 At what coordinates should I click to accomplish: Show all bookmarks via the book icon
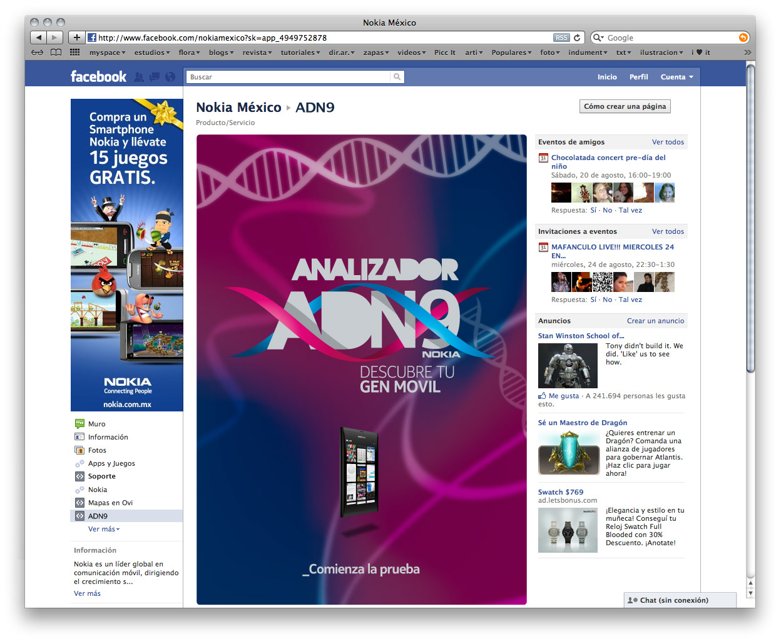[x=56, y=53]
